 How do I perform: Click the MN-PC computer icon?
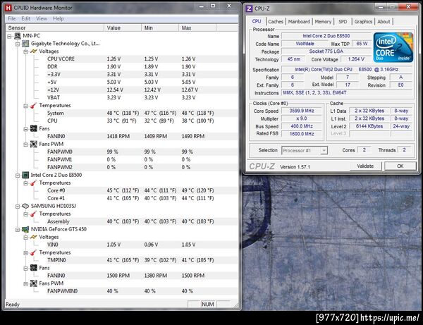click(18, 35)
